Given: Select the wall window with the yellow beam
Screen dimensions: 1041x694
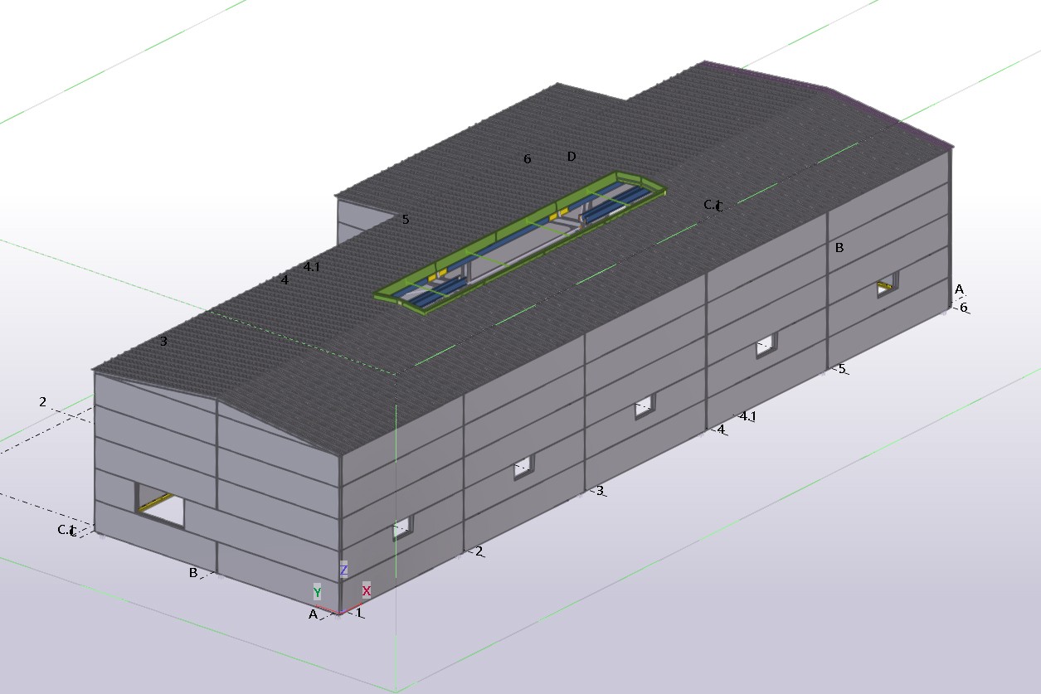Looking at the screenshot, I should tap(888, 286).
